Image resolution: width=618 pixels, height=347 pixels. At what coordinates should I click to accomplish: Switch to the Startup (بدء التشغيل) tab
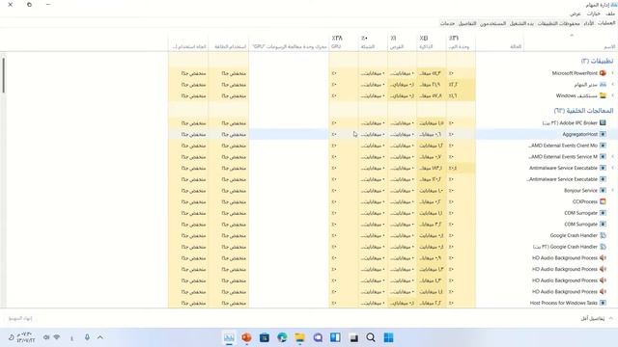point(521,23)
